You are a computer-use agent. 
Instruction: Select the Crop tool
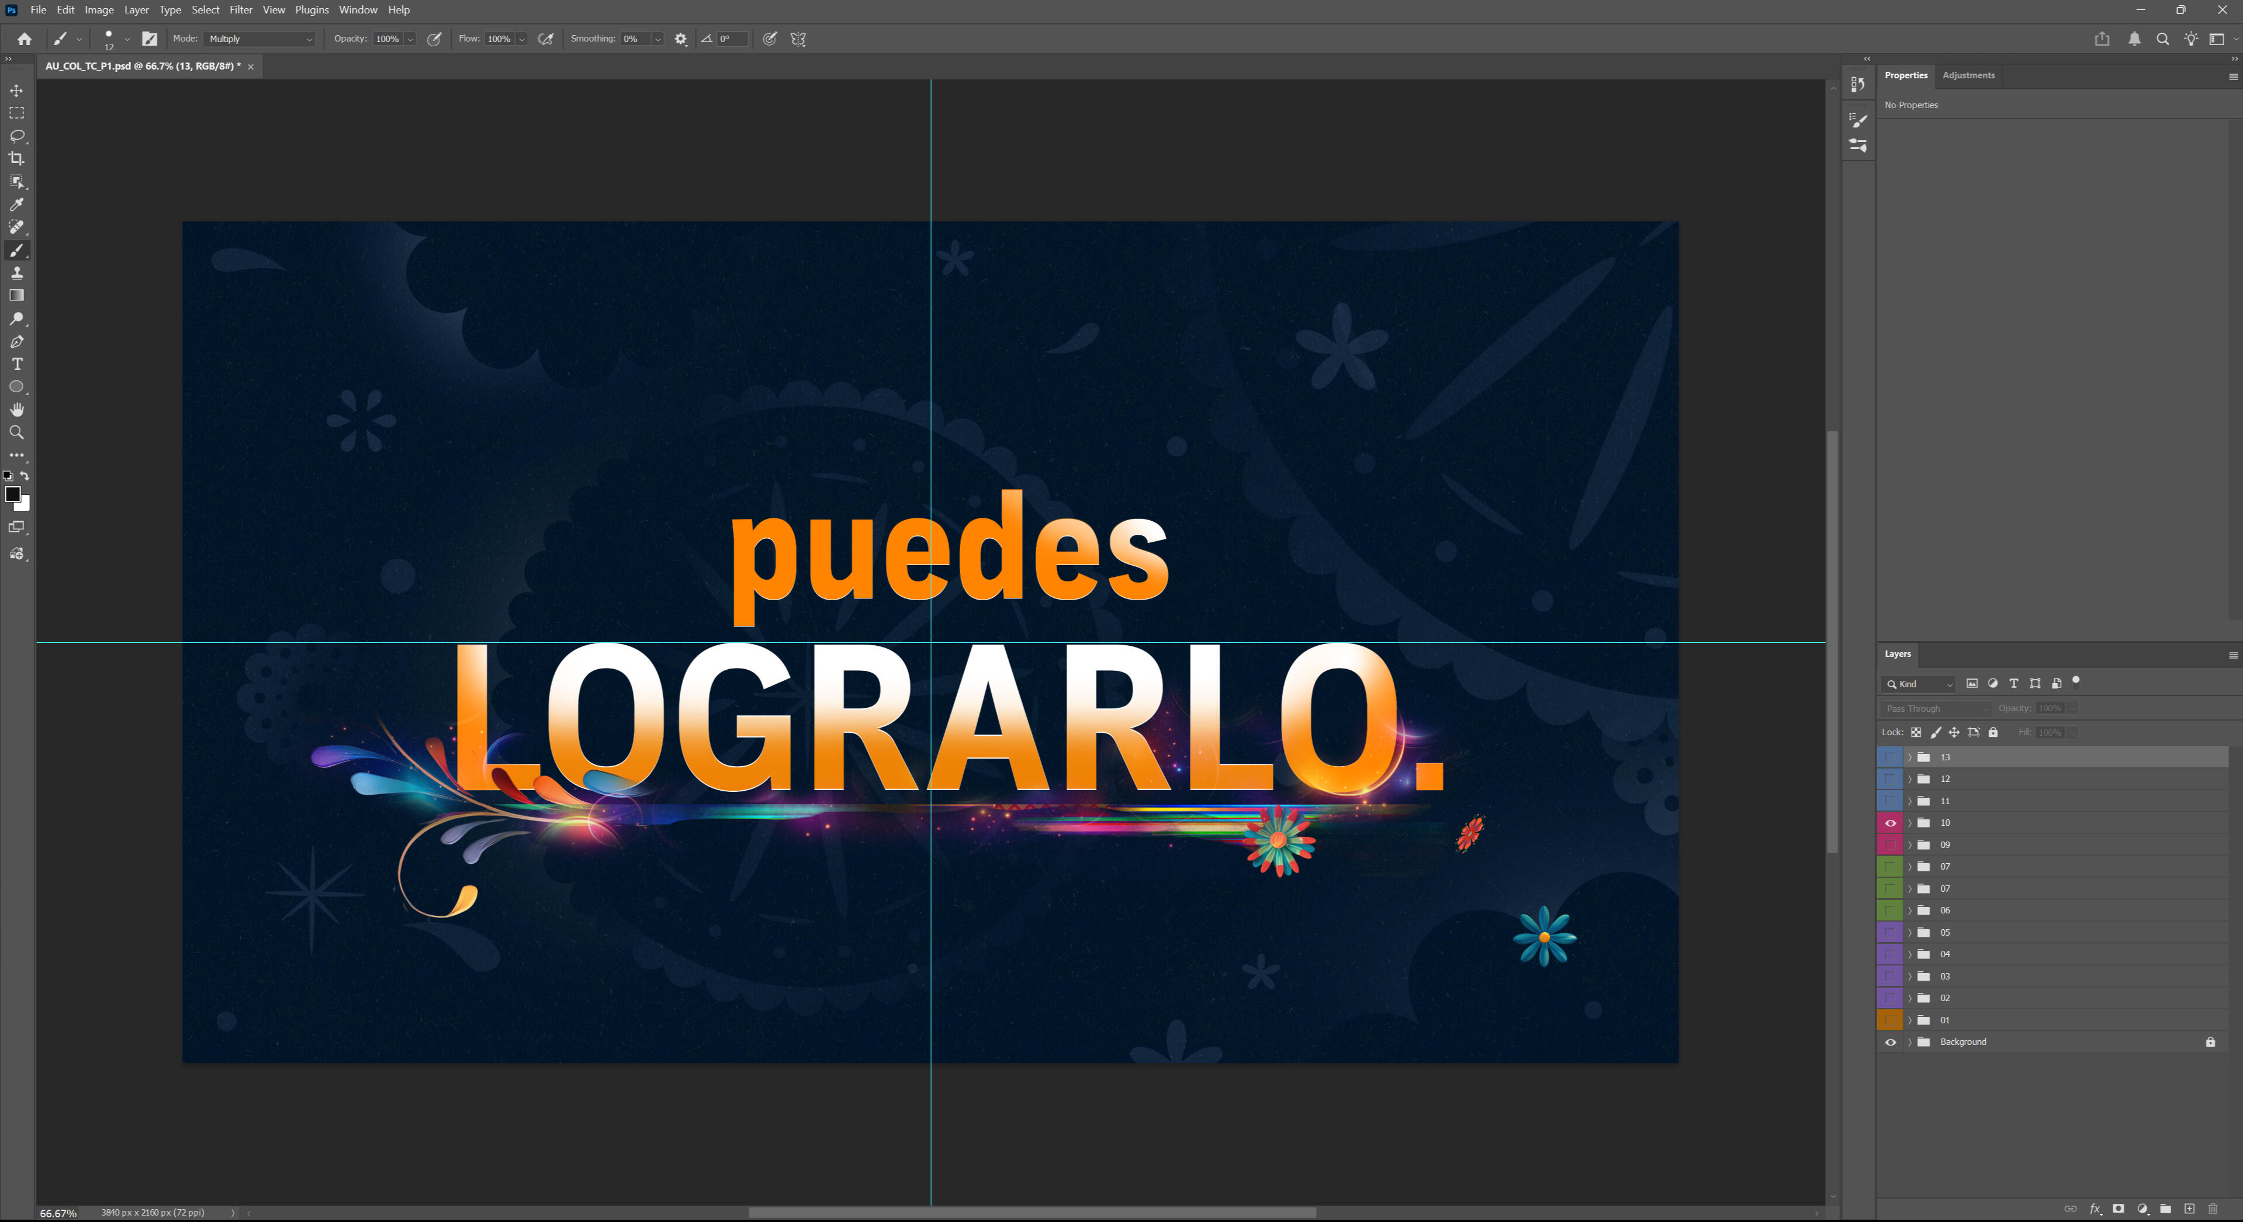click(x=16, y=158)
